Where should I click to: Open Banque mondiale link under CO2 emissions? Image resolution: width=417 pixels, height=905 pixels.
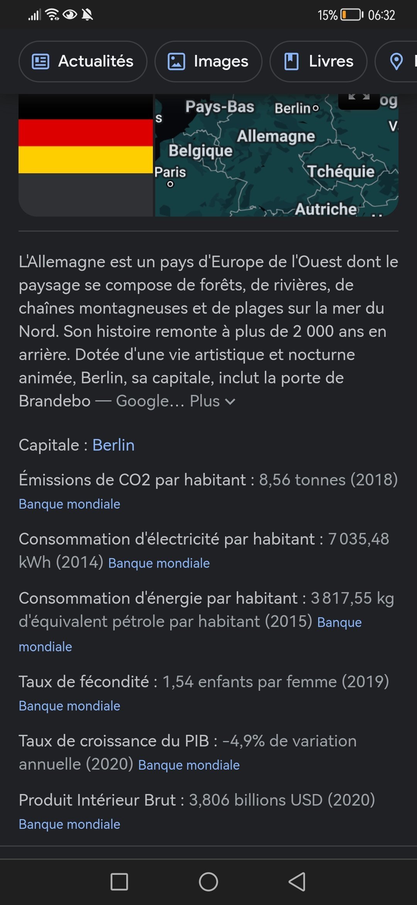click(69, 504)
